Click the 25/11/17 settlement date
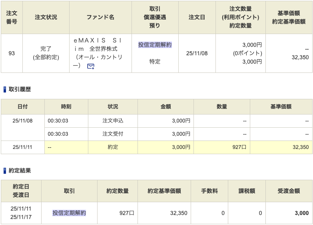The height and width of the screenshot is (225, 313). [x=22, y=217]
